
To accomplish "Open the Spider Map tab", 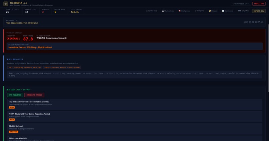I will click(152, 11).
